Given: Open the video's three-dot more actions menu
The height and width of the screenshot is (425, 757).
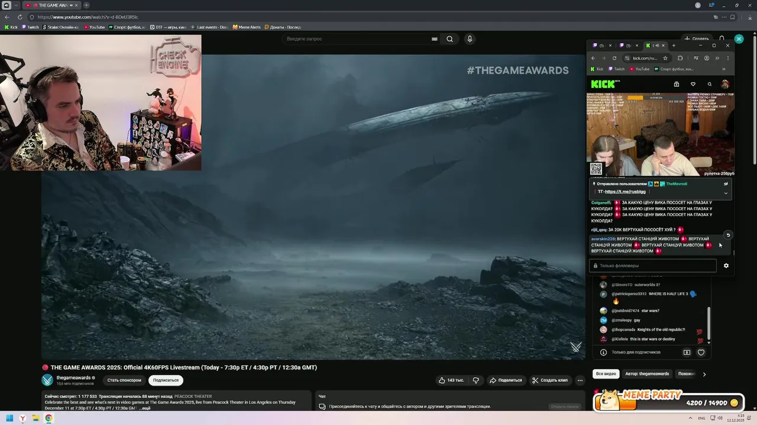Looking at the screenshot, I should pos(580,380).
